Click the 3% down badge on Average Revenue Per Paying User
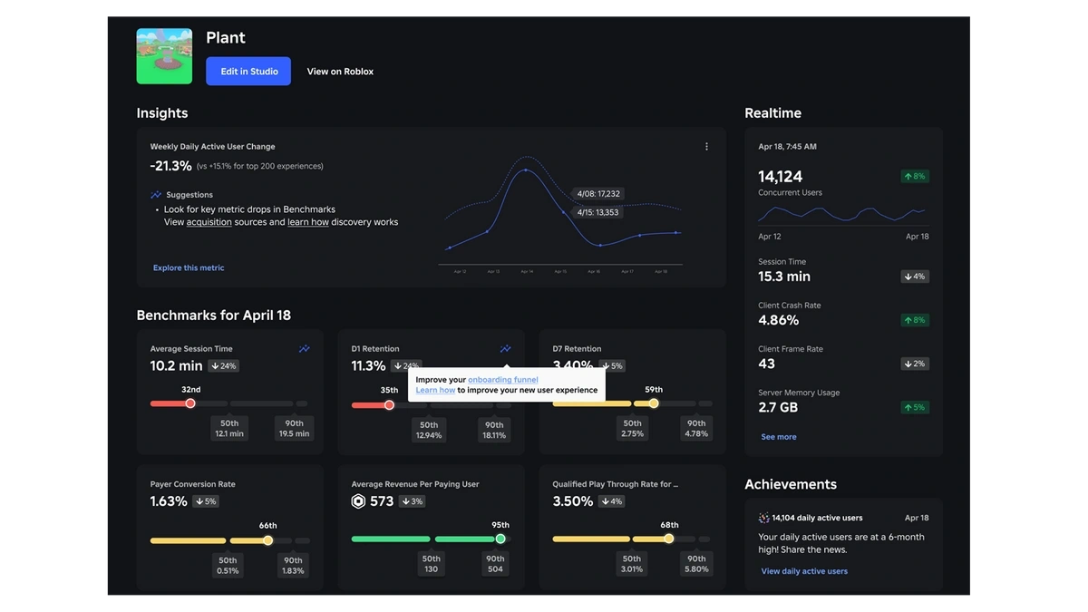Image resolution: width=1088 pixels, height=612 pixels. (x=413, y=501)
